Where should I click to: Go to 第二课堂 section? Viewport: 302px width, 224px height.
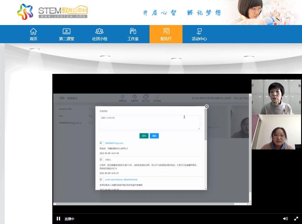click(x=67, y=34)
